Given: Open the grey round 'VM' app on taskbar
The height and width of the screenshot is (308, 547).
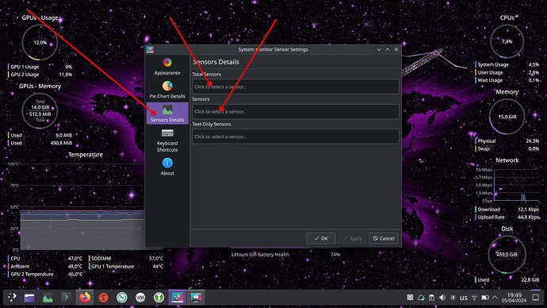Looking at the screenshot, I should coord(140,298).
